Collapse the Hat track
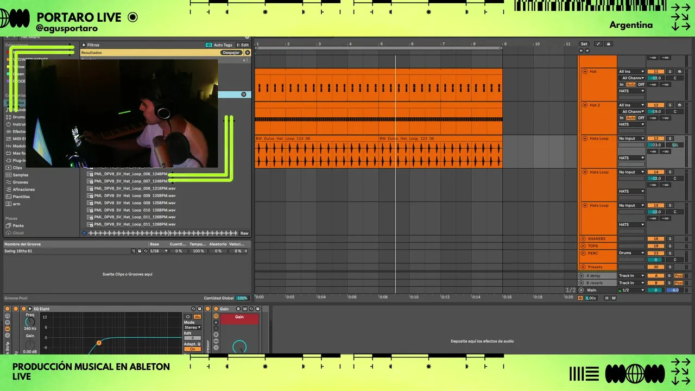 coord(585,72)
